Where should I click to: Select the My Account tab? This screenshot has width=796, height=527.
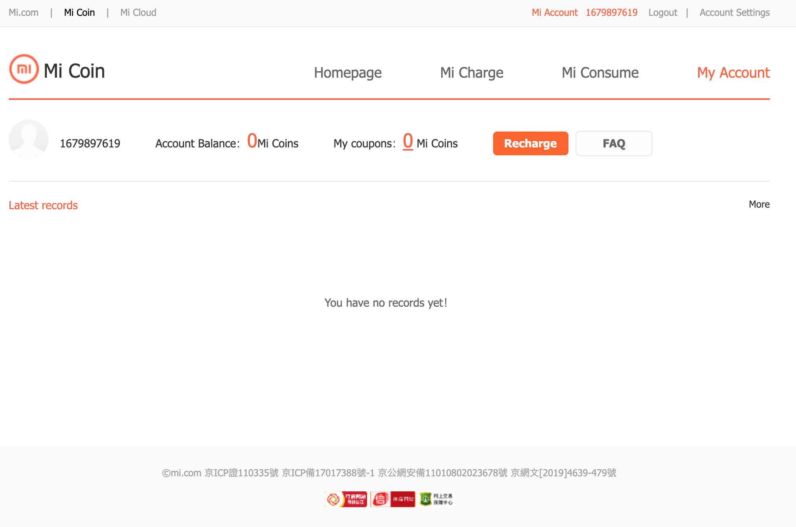coord(733,73)
